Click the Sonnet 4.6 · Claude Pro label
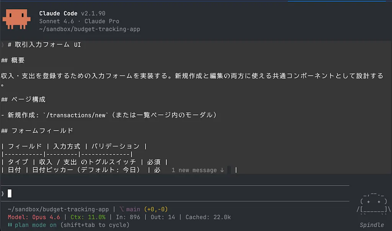The width and height of the screenshot is (392, 231). coord(79,21)
